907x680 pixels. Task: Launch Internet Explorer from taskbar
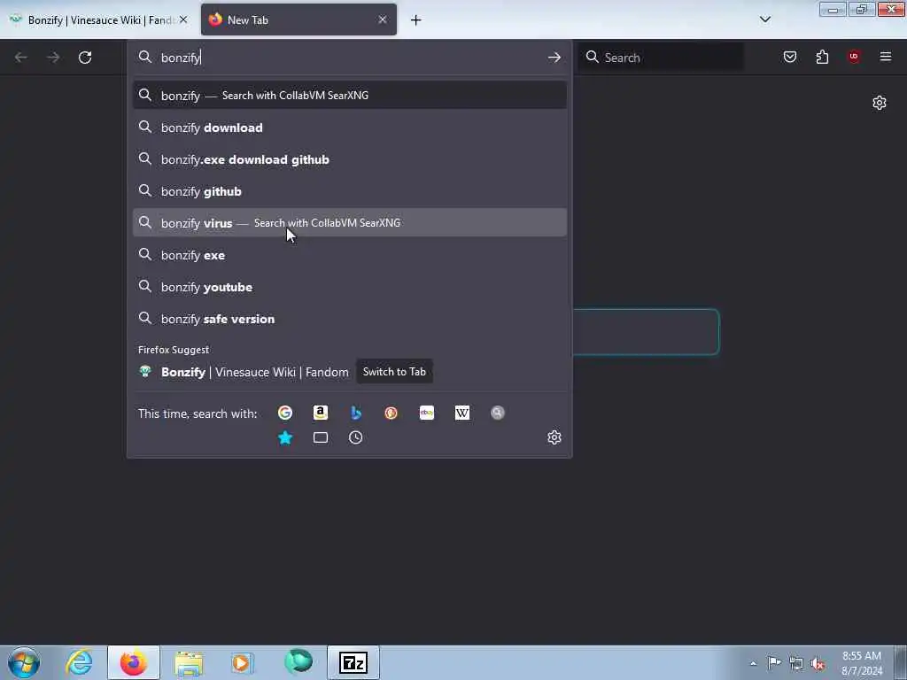79,662
